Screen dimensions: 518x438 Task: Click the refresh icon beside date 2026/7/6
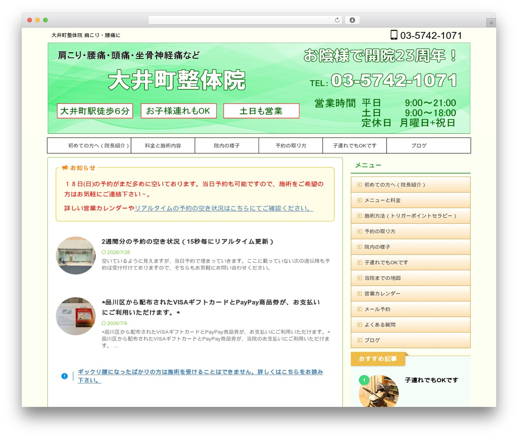(x=104, y=323)
